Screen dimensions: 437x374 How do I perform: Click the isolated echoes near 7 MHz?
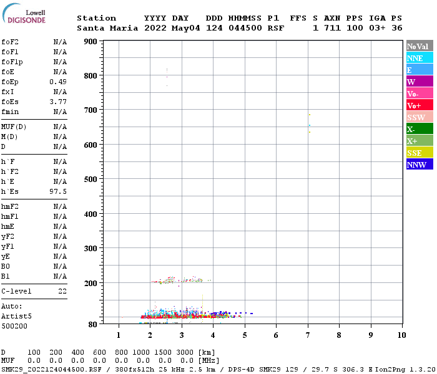310,123
